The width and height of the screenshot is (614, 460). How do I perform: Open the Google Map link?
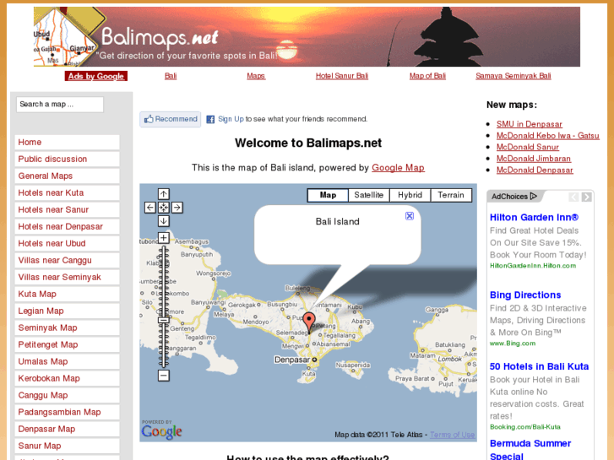(398, 168)
